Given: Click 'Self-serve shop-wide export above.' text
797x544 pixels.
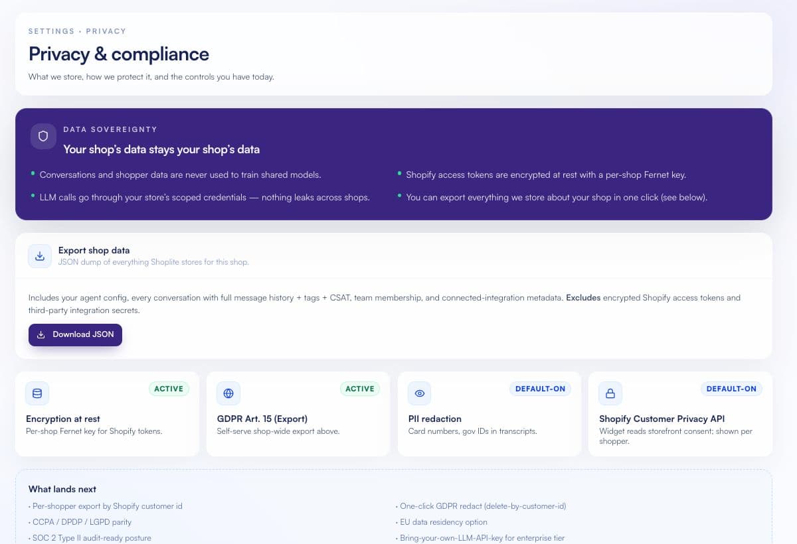Looking at the screenshot, I should pyautogui.click(x=278, y=431).
